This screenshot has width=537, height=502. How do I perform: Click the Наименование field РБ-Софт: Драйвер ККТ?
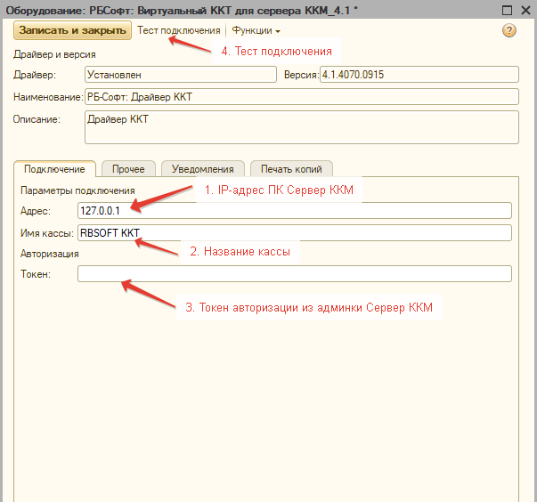click(301, 97)
